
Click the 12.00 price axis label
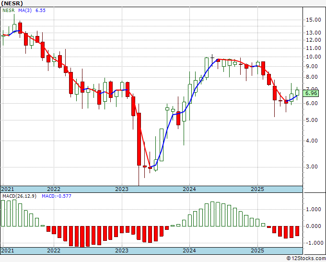(x=314, y=40)
